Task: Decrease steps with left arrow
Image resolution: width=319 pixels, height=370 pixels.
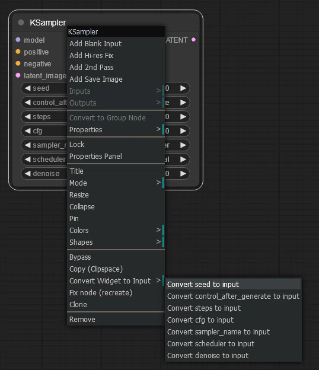Action: pos(28,117)
